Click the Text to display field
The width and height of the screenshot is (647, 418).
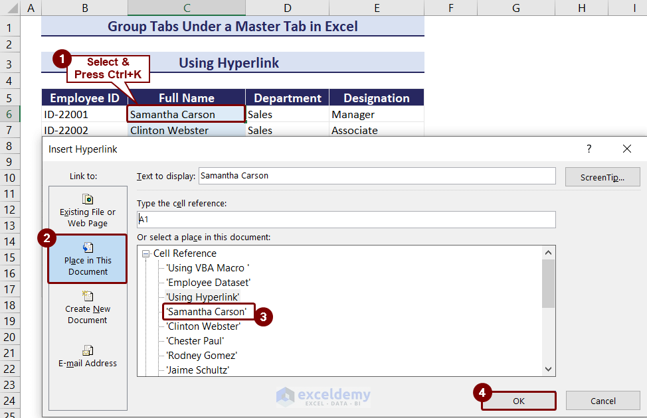pyautogui.click(x=377, y=176)
